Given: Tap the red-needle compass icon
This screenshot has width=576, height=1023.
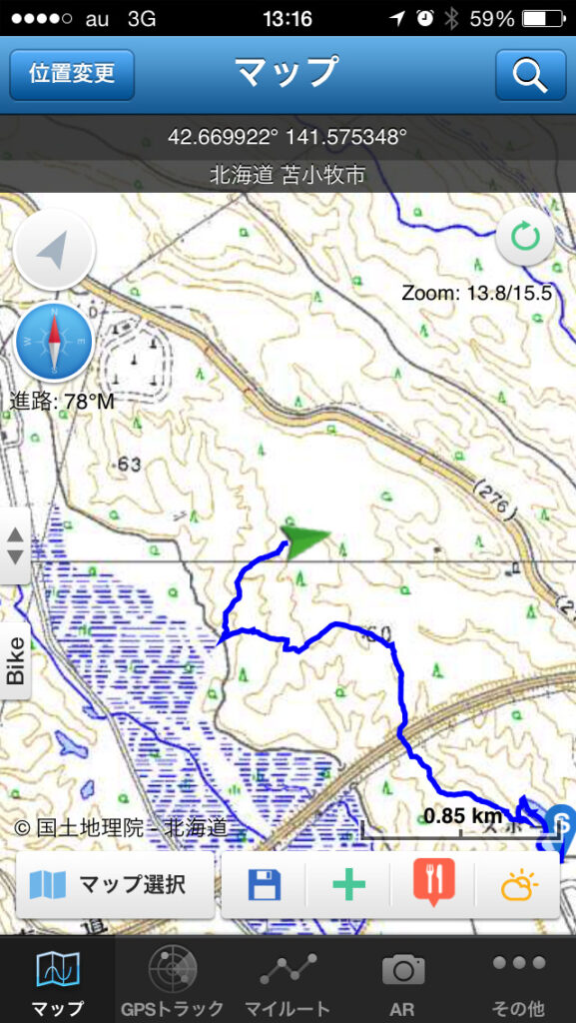Looking at the screenshot, I should point(54,342).
